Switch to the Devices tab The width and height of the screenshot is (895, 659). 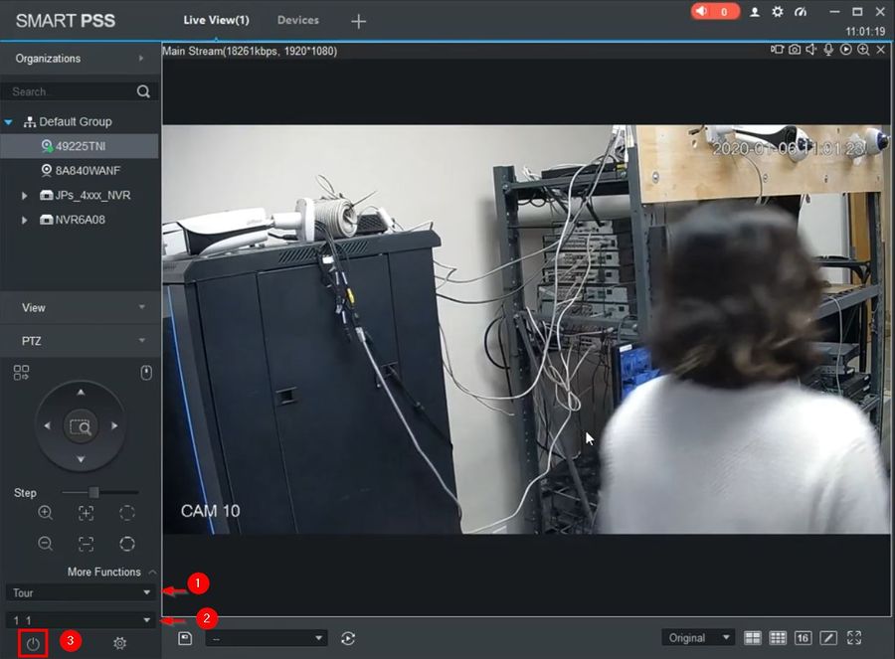point(298,20)
